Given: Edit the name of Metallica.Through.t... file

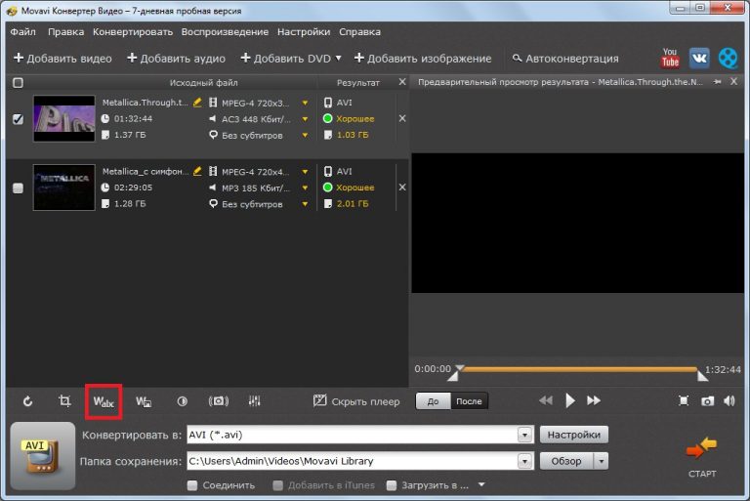Looking at the screenshot, I should [197, 103].
